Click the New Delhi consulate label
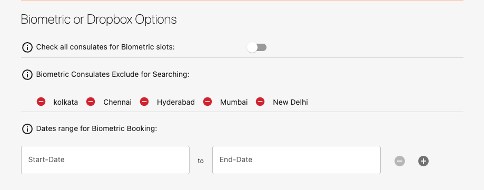Screen dimensions: 484x190 point(290,102)
